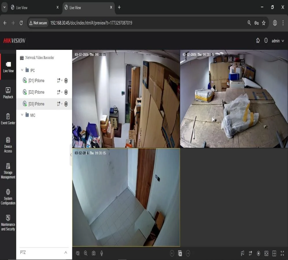Click the browser address bar URL
Image resolution: width=288 pixels, height=260 pixels.
click(91, 23)
